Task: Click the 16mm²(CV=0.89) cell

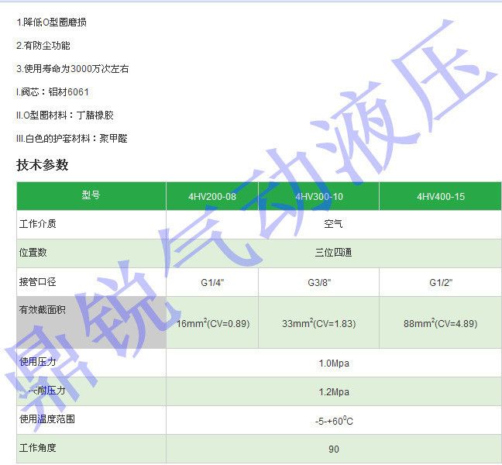Action: pos(213,323)
